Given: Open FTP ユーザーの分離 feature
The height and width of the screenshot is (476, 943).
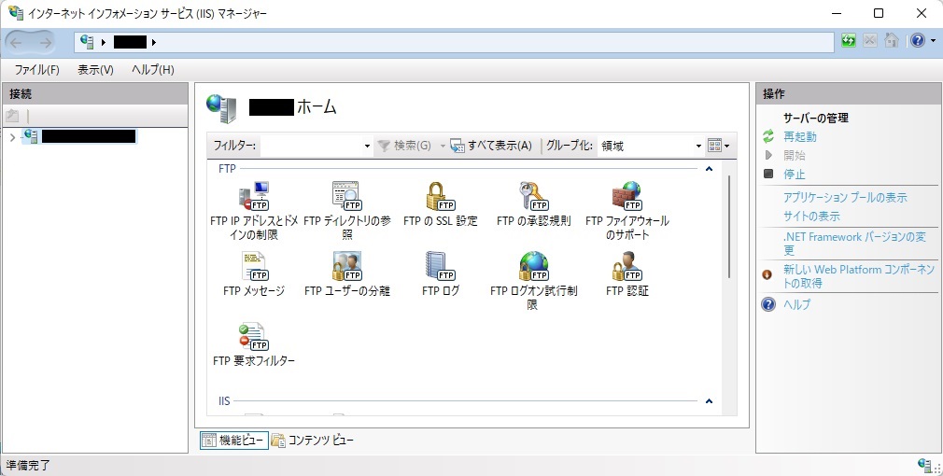Looking at the screenshot, I should (347, 274).
